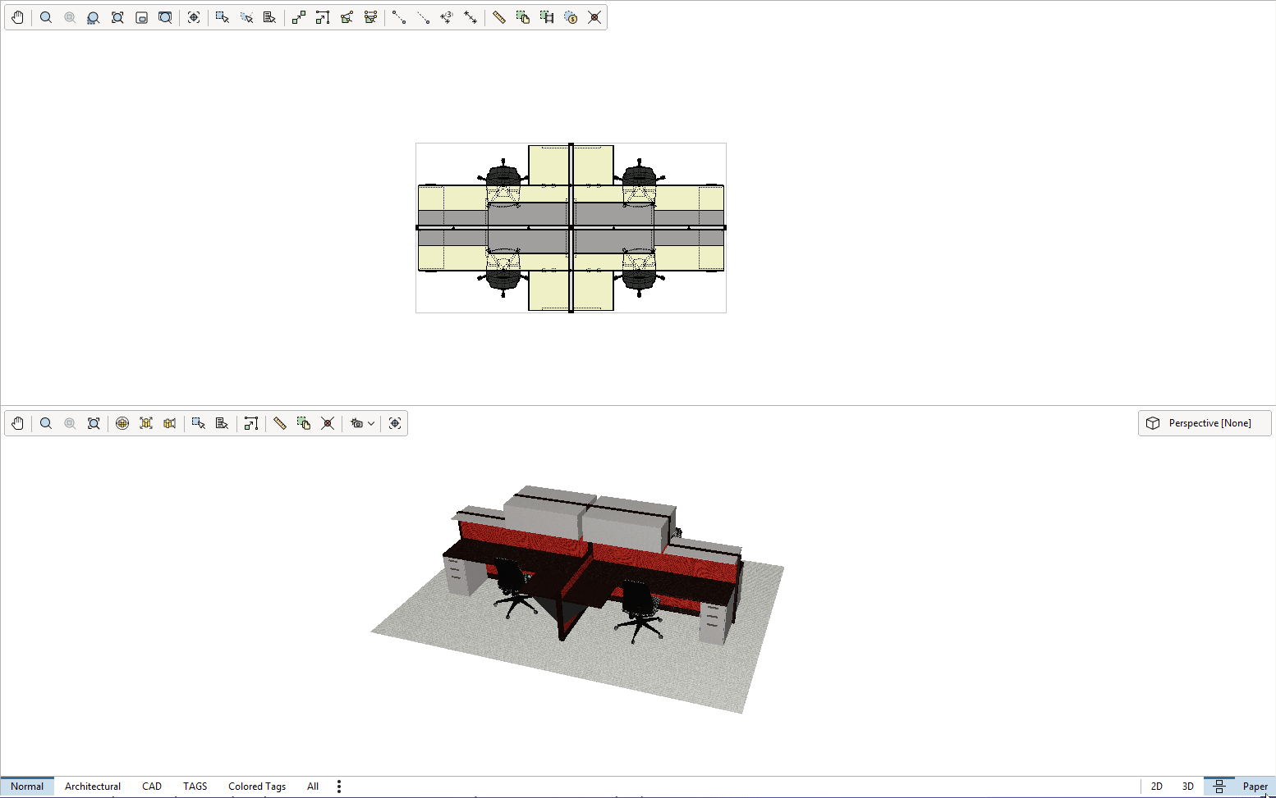1276x798 pixels.
Task: Toggle the split 2D/3D view button
Action: click(x=1219, y=787)
